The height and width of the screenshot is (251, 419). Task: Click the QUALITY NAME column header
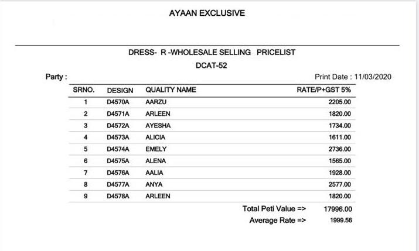(171, 90)
